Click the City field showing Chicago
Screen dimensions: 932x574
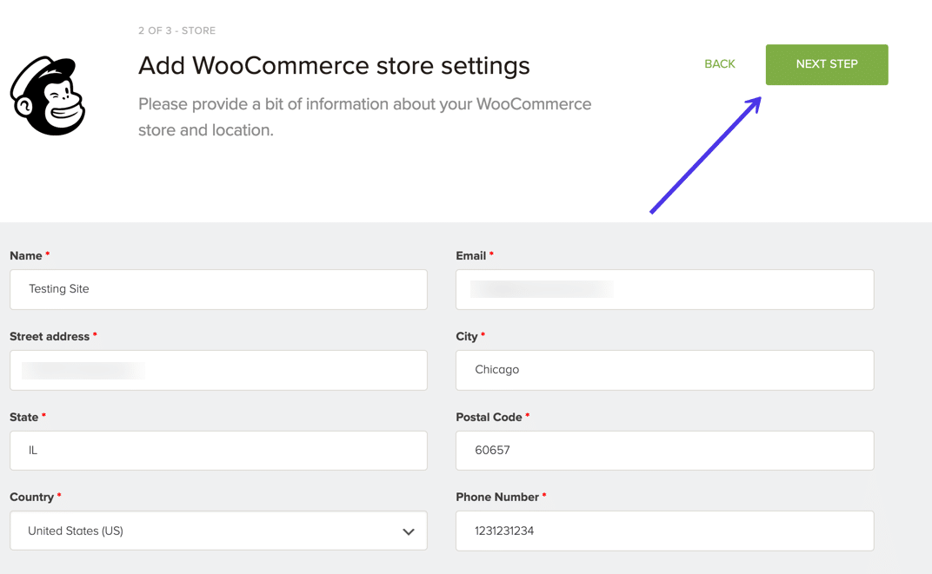664,370
